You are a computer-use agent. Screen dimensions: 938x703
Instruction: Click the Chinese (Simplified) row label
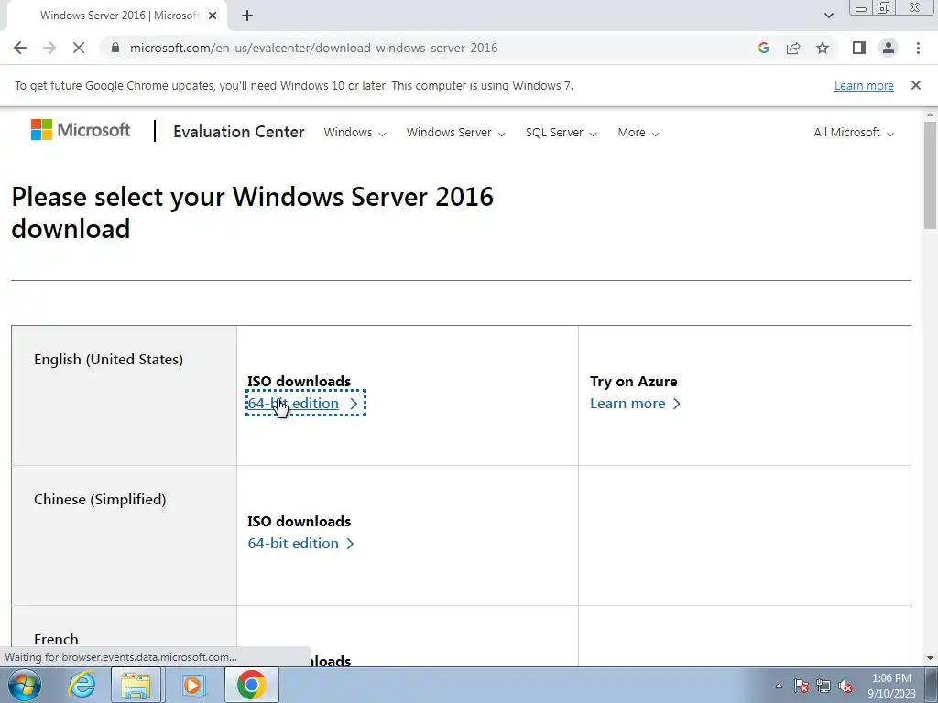[x=100, y=499]
